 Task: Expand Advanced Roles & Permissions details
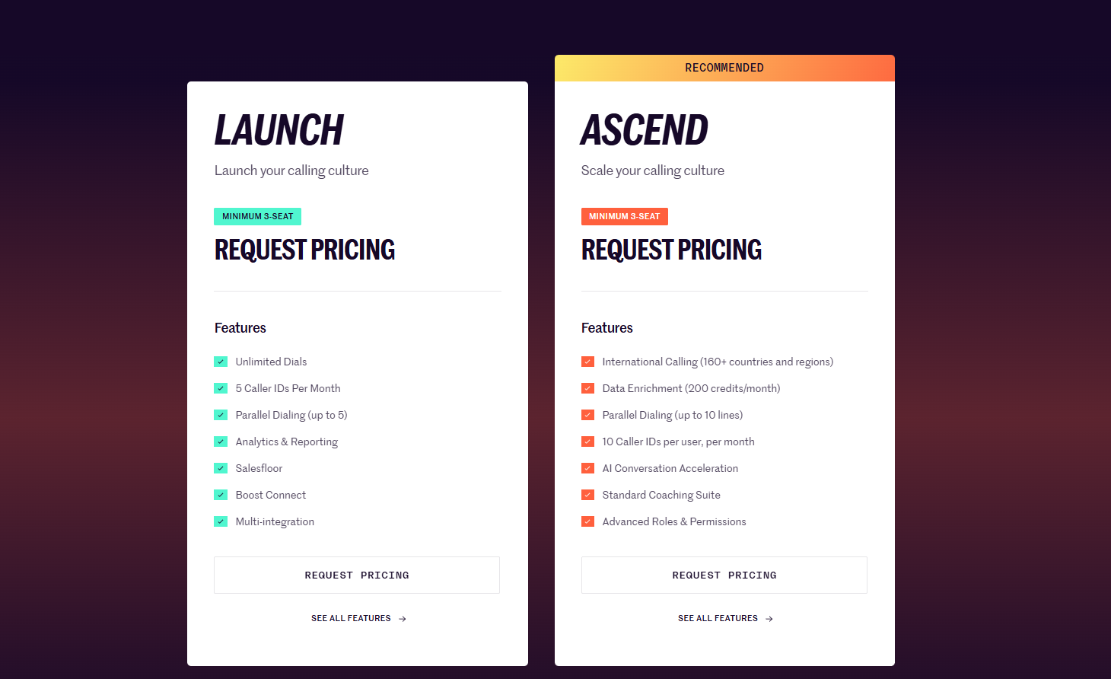pyautogui.click(x=673, y=521)
